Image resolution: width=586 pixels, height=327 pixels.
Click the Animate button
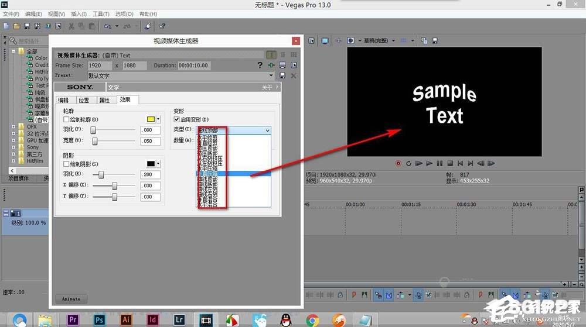coord(71,299)
